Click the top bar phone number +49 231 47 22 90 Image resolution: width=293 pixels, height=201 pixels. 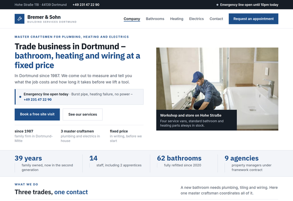(x=86, y=5)
